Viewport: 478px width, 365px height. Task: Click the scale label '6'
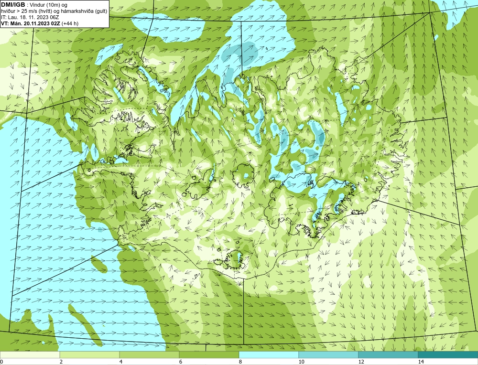point(181,362)
